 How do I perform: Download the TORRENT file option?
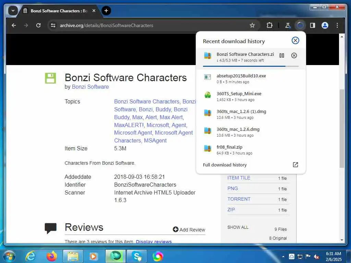[x=239, y=199]
